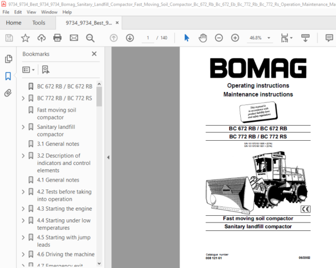This screenshot has height=268, width=336.
Task: Send file by email envelope icon
Action: click(74, 38)
